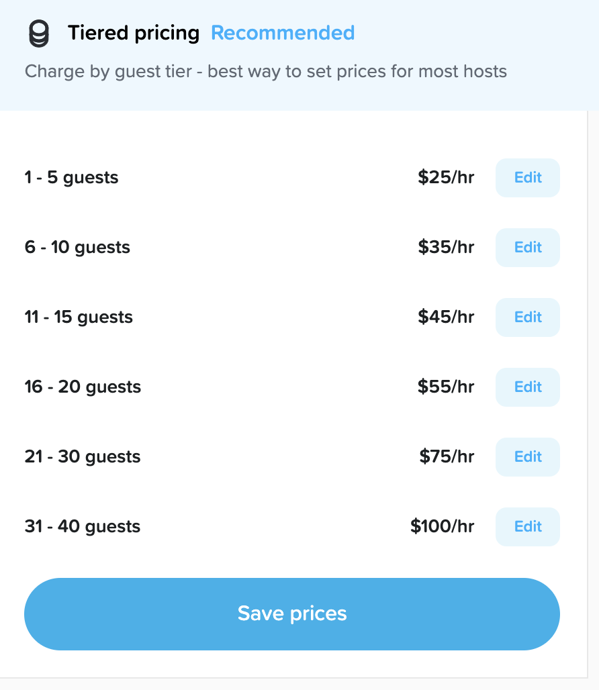Click the 16 - 20 guests tier label
The image size is (599, 690).
click(83, 387)
